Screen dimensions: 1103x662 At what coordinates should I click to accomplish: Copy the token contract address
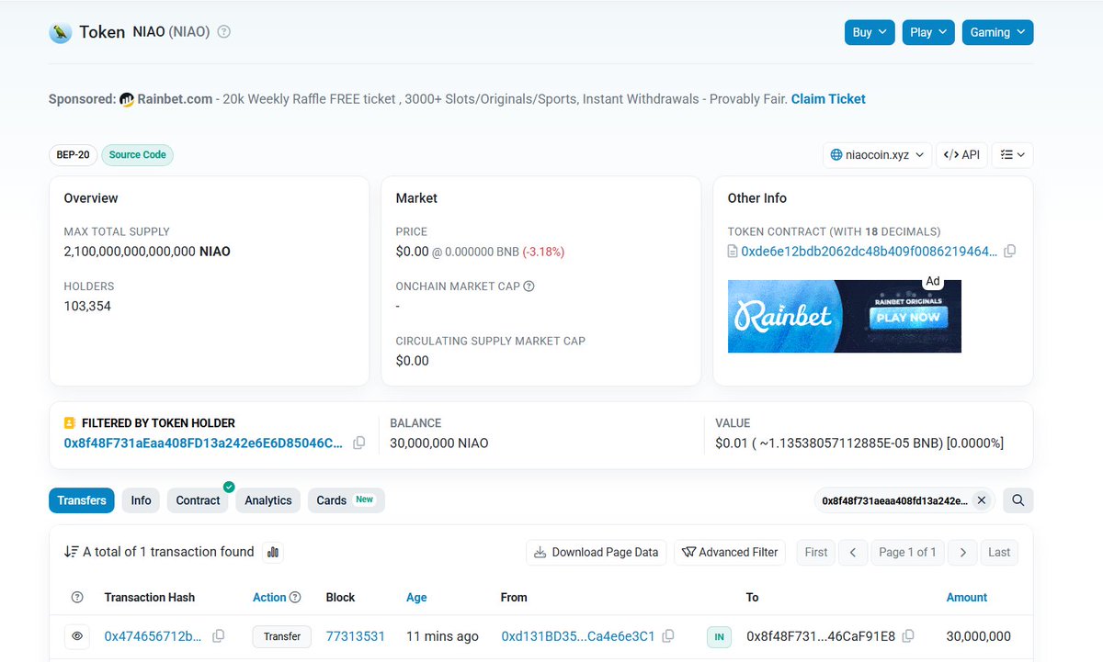click(1010, 251)
